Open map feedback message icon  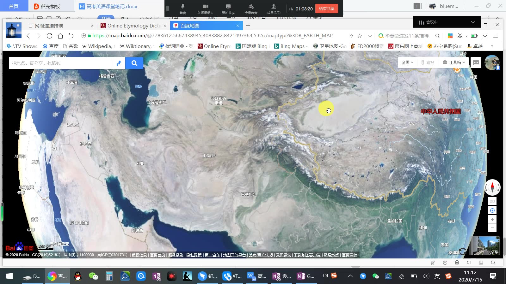(476, 62)
